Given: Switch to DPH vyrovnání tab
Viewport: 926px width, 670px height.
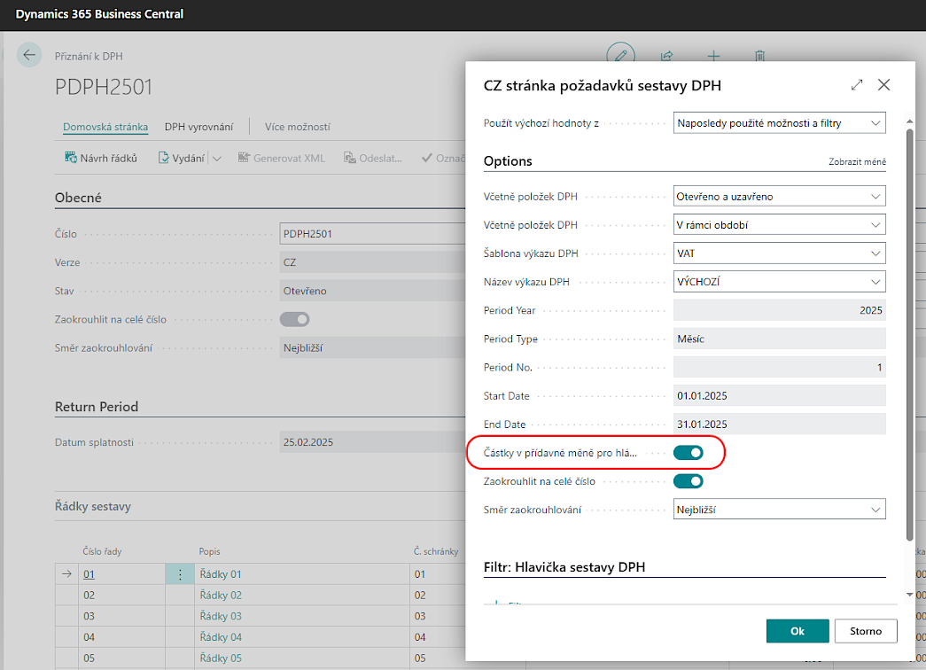Looking at the screenshot, I should 198,127.
